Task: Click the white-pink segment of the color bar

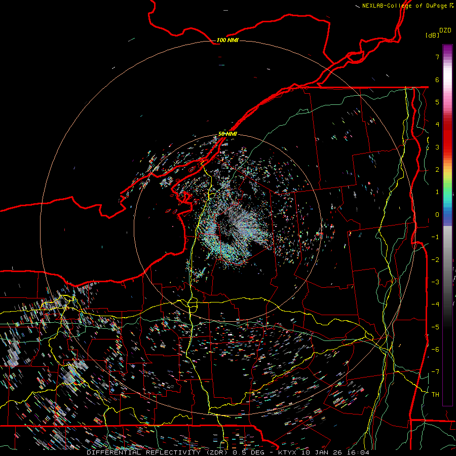Action: 447,83
